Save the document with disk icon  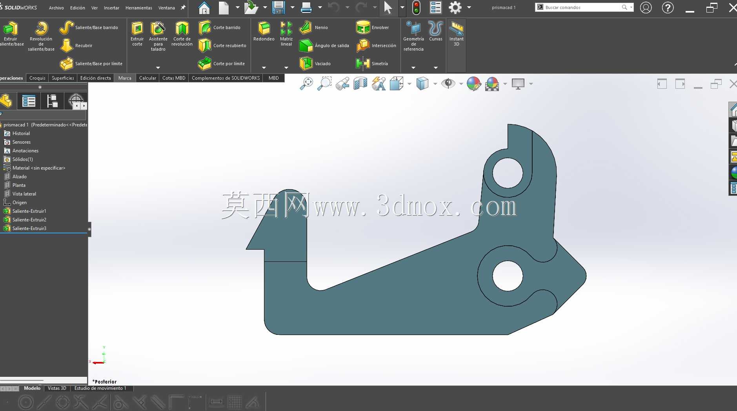(x=278, y=7)
